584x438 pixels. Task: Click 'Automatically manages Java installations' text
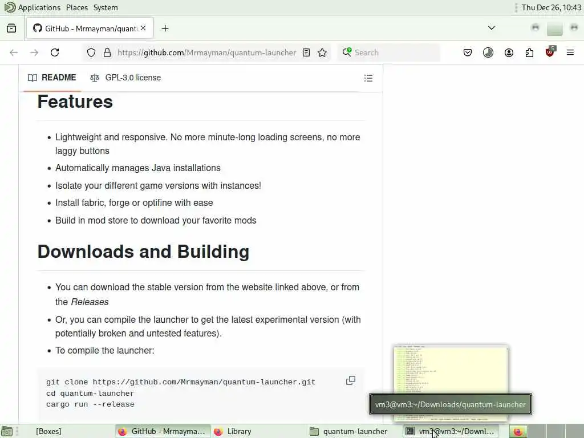pos(138,168)
